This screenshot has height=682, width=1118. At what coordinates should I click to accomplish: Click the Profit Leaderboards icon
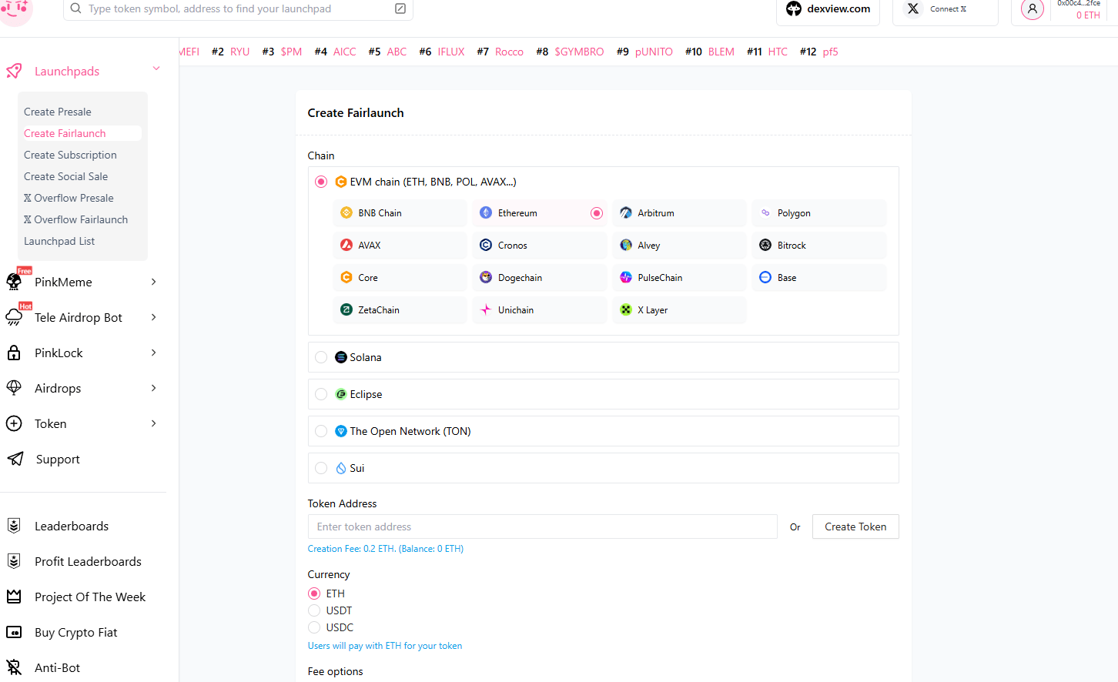click(14, 561)
